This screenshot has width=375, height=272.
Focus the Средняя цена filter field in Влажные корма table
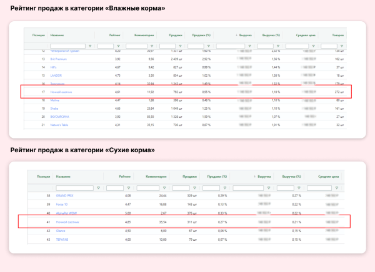[297, 46]
